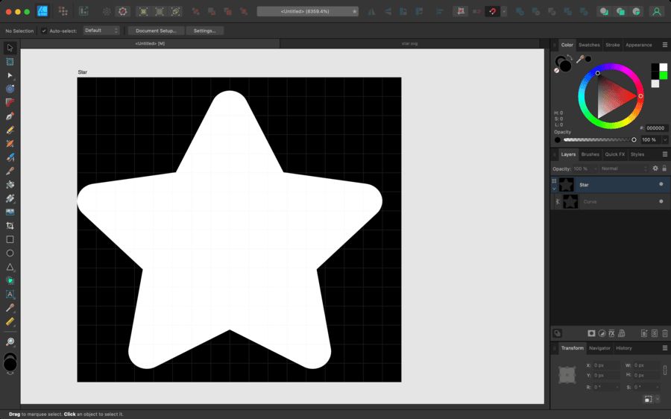Select the Zoom magnifier tool
This screenshot has width=671, height=419.
pyautogui.click(x=10, y=341)
